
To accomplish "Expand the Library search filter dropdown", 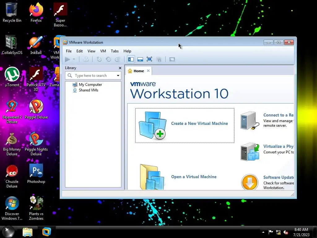I will point(118,76).
